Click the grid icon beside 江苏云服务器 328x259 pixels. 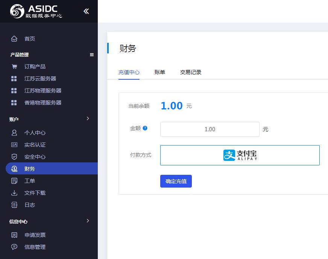click(14, 79)
